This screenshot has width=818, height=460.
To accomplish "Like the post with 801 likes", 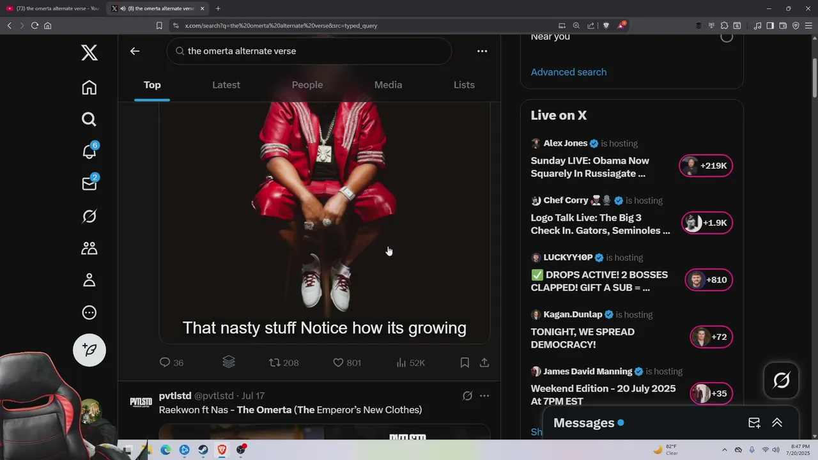I will point(347,362).
